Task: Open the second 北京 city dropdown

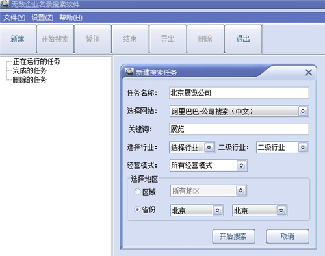Action: [x=259, y=211]
